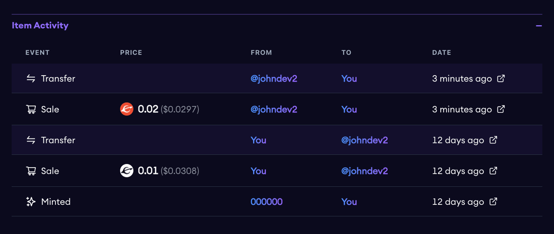Open external link for 0.02 Sale row
This screenshot has width=554, height=234.
[501, 109]
